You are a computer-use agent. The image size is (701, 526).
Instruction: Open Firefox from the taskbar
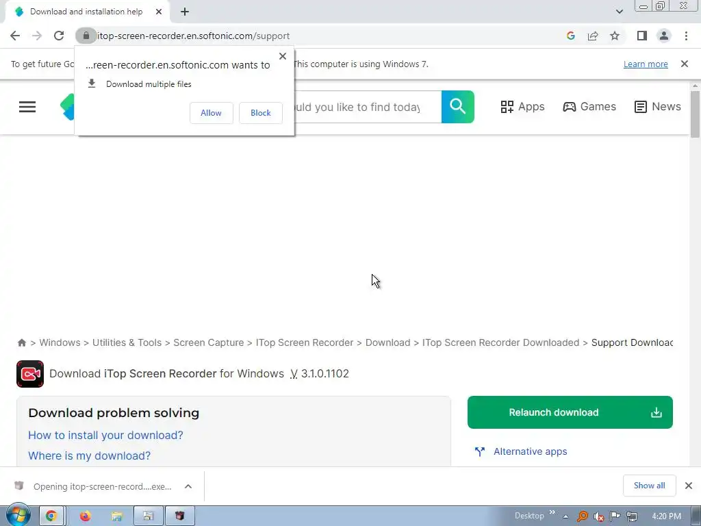pos(85,516)
